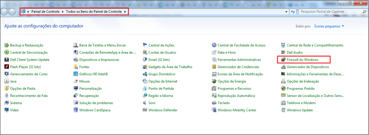This screenshot has height=135, width=369.
Task: Click the Personalização icon
Action: click(x=76, y=88)
